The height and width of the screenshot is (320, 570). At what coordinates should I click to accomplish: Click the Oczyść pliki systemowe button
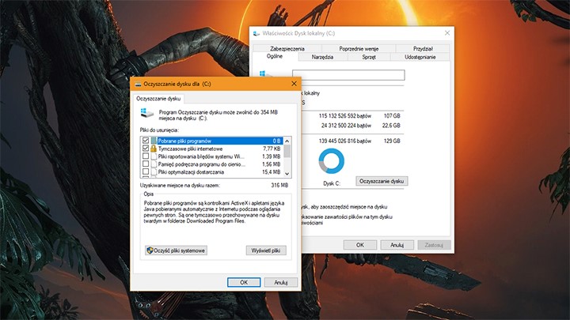tap(176, 250)
